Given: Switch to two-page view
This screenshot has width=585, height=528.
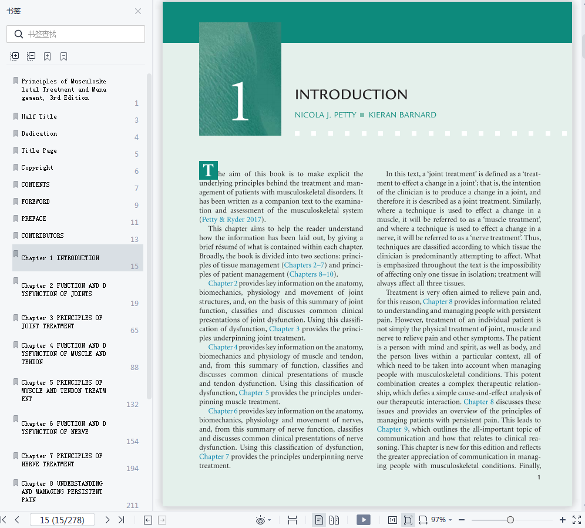Looking at the screenshot, I should point(334,520).
